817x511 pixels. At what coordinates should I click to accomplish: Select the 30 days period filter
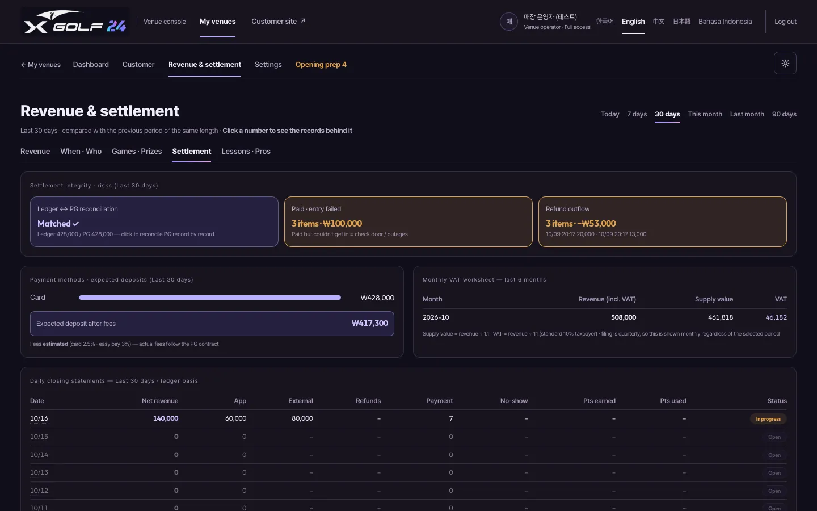pos(667,114)
